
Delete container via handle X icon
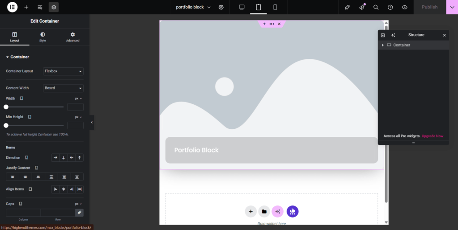(279, 24)
